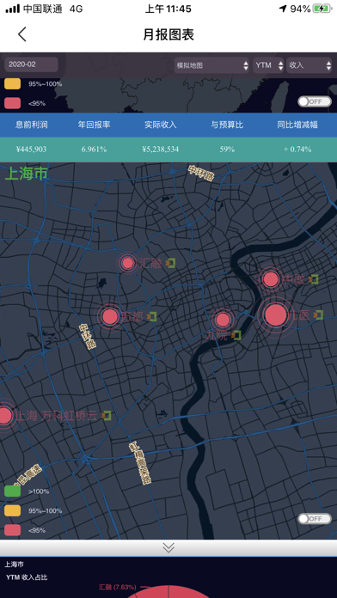The height and width of the screenshot is (598, 337).
Task: Click the 2020-02 date field
Action: pyautogui.click(x=31, y=64)
